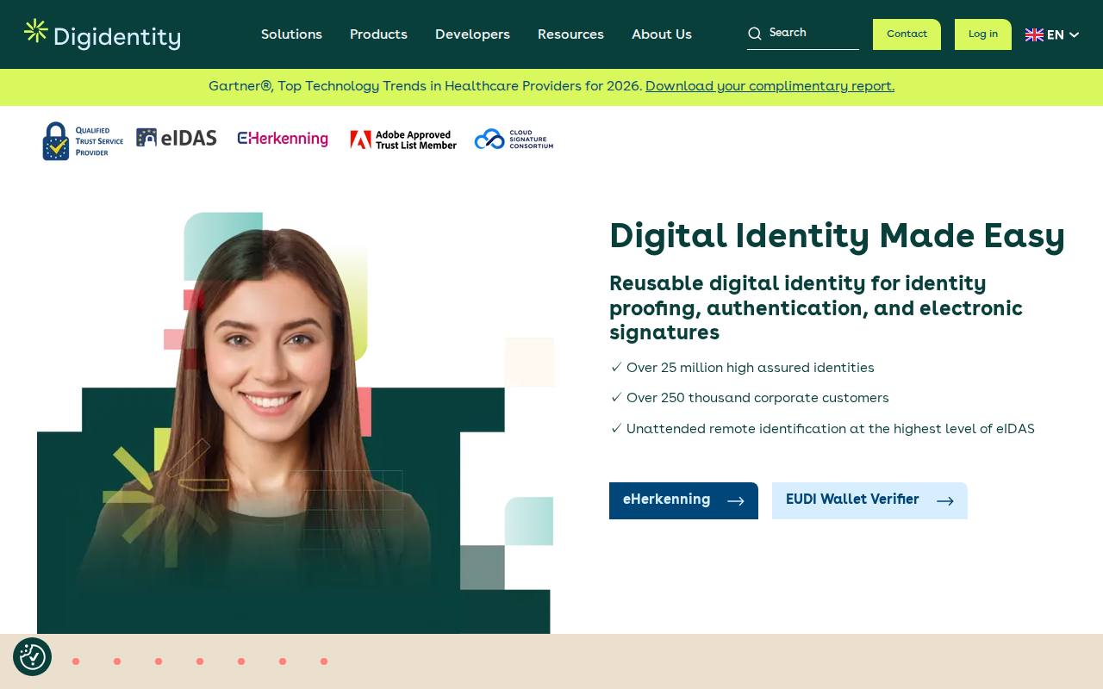1103x689 pixels.
Task: Click the arrow on the eHerkenning button
Action: [736, 501]
